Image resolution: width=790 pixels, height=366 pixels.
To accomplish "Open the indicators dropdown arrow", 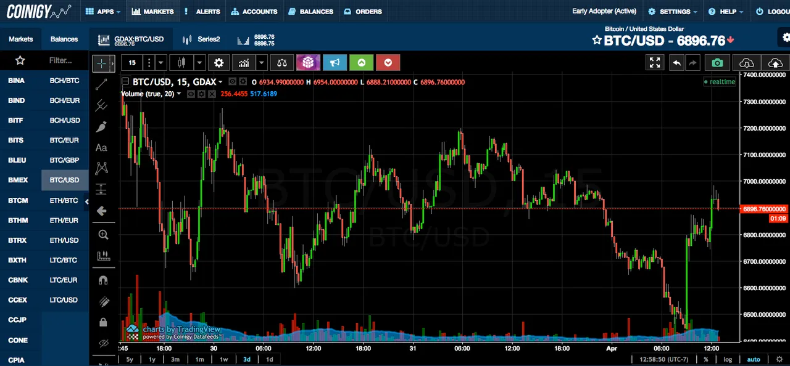I will pos(262,63).
